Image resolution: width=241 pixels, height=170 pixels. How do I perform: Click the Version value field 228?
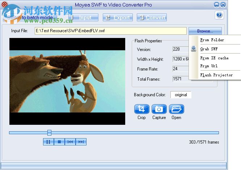(181, 49)
